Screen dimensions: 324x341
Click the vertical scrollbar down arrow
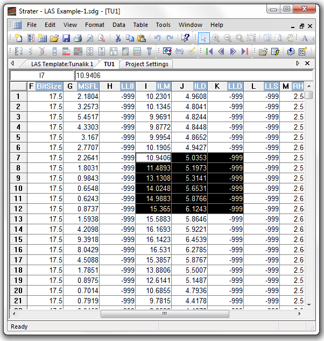click(x=309, y=305)
